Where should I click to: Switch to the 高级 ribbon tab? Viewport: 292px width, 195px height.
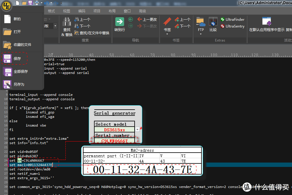[x=142, y=11]
